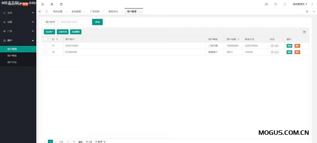Open the three-dot more options icon
Viewport: 317px width, 143px height.
click(x=312, y=4)
